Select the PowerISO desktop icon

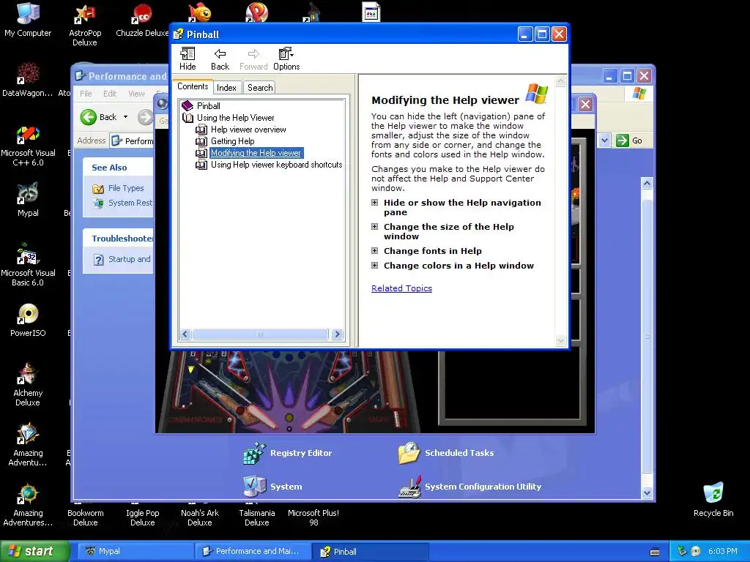point(28,320)
